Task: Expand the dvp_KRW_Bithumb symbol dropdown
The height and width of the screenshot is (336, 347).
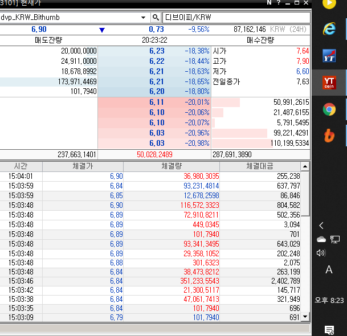Action: (143, 17)
